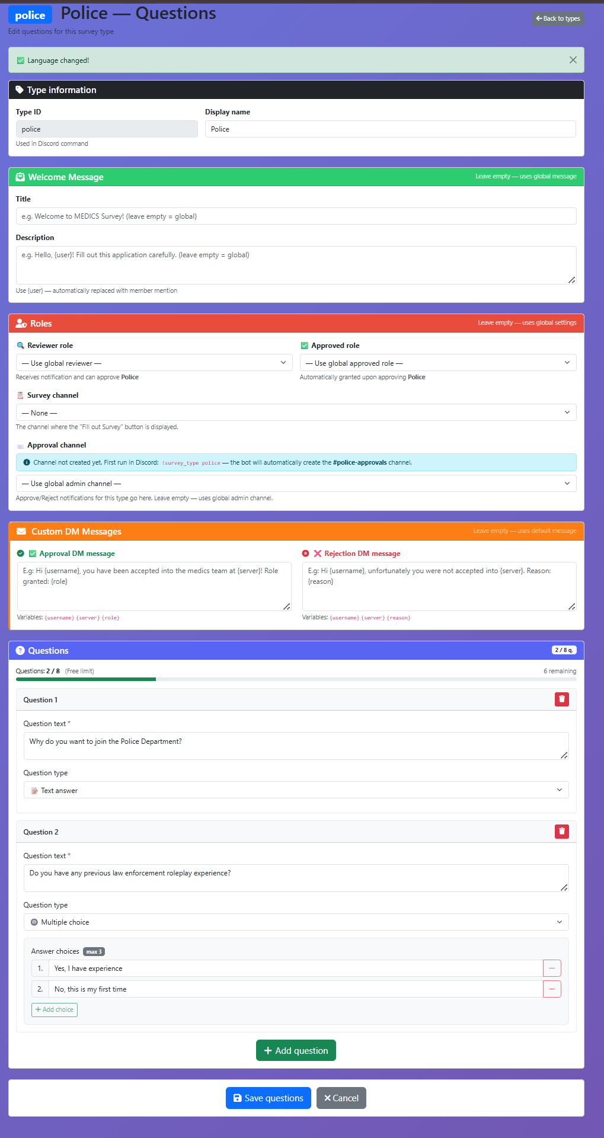
Task: Open the Reviewer role dropdown
Action: [x=154, y=363]
